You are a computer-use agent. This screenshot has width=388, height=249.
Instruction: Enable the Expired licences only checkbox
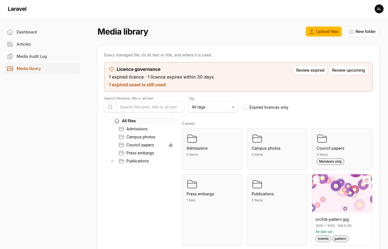pos(245,107)
